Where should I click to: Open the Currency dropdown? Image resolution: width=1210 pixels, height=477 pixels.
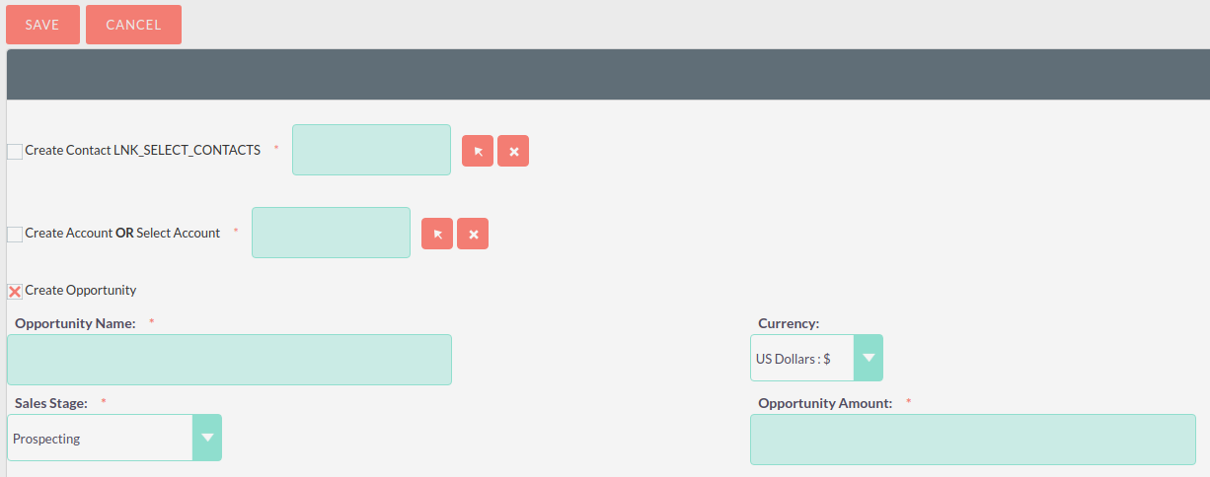[801, 359]
